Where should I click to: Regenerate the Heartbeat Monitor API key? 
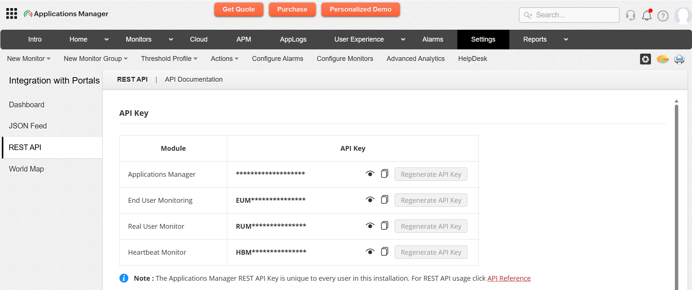click(431, 252)
